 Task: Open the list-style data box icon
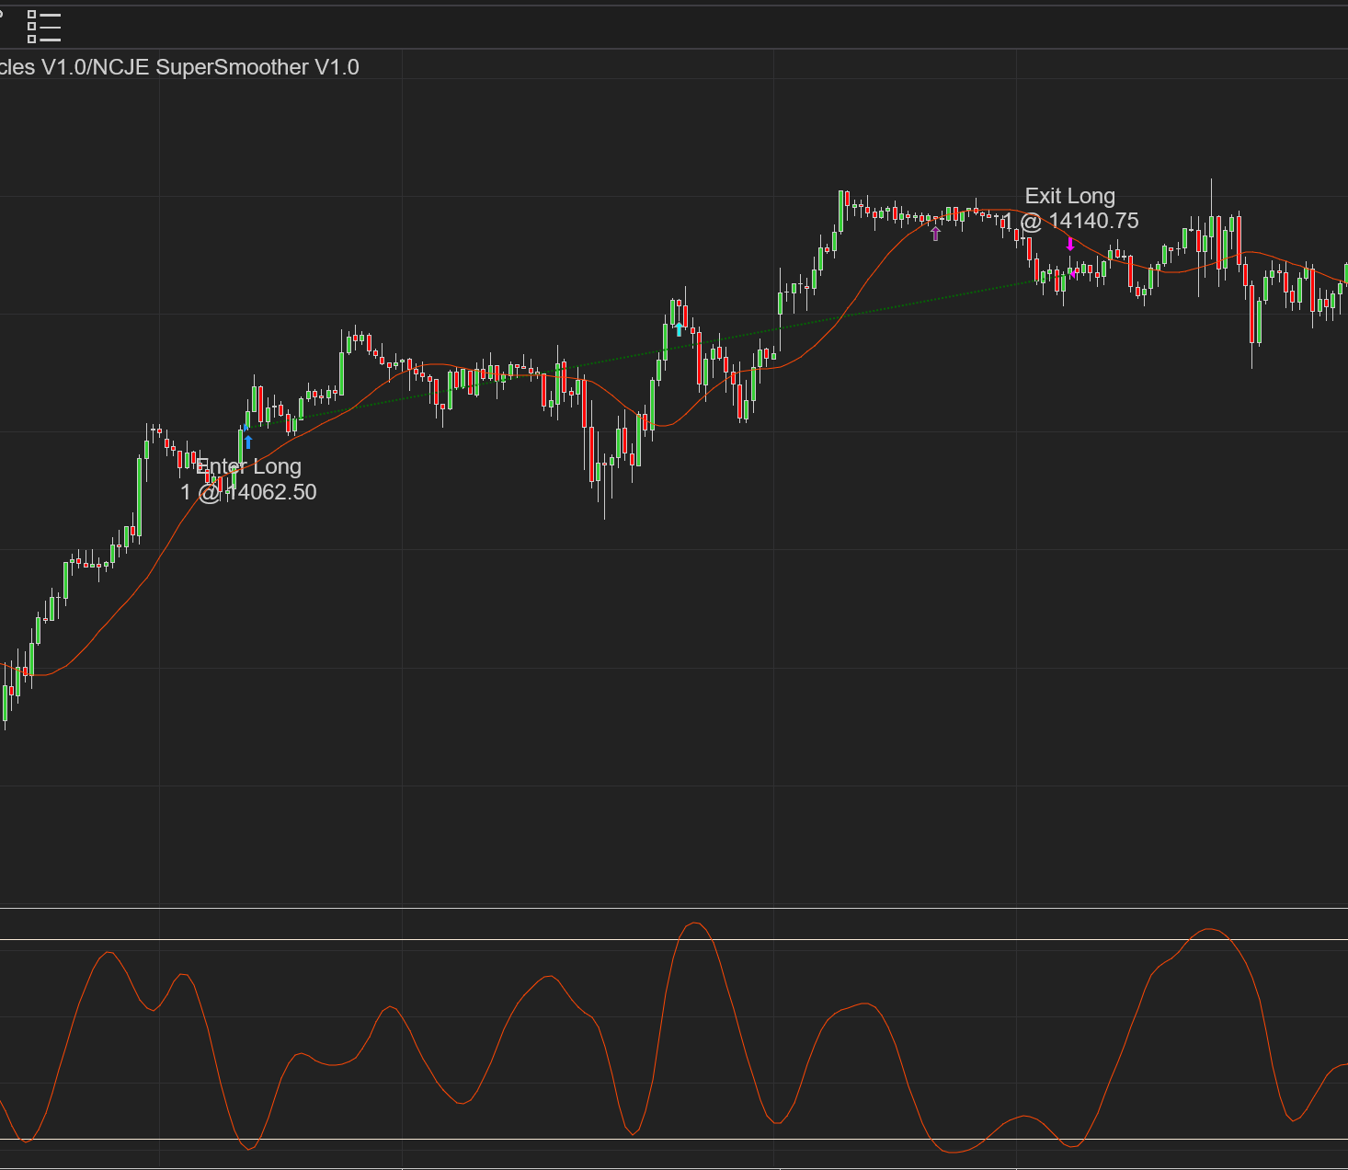tap(43, 27)
